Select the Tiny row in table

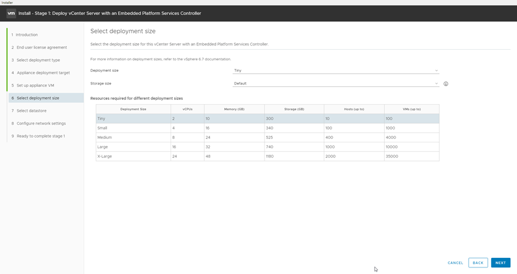click(x=267, y=118)
